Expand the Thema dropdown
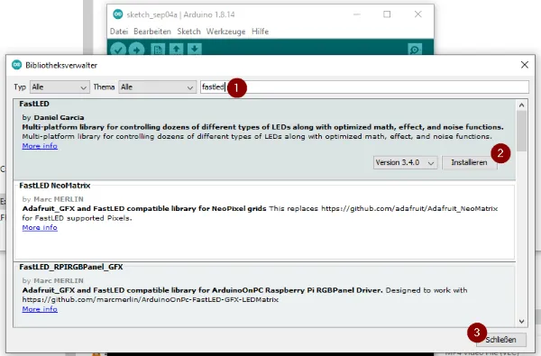This screenshot has width=541, height=356. click(157, 87)
